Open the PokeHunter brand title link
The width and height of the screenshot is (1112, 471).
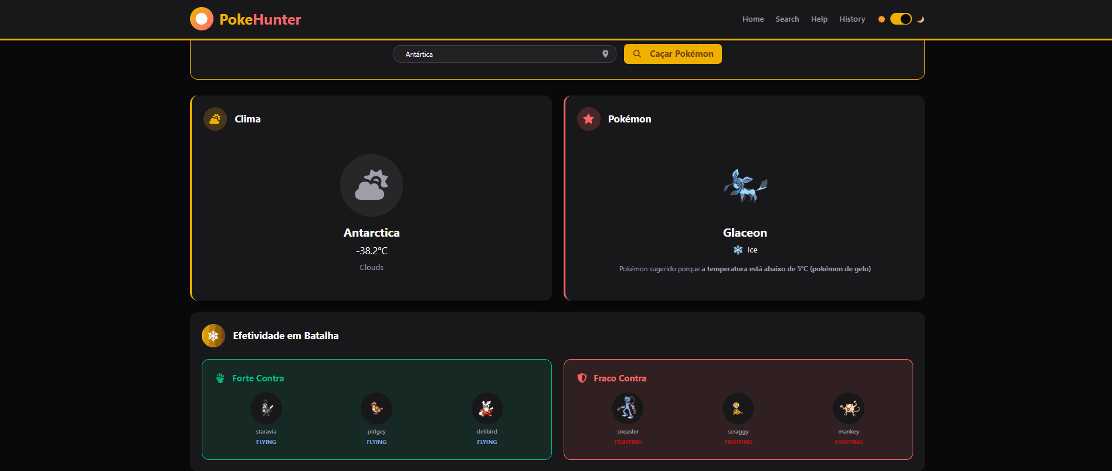260,19
